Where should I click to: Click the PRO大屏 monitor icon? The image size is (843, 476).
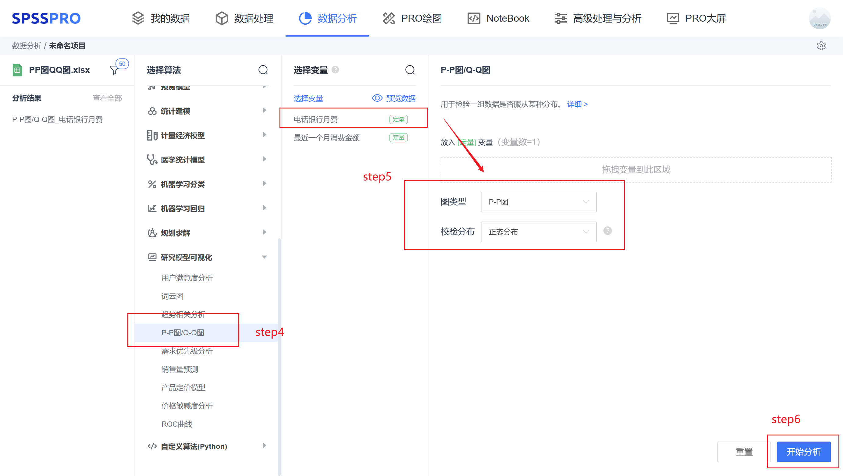tap(673, 18)
